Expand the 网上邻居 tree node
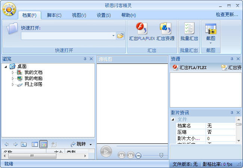This screenshot has width=243, height=168. [13, 84]
